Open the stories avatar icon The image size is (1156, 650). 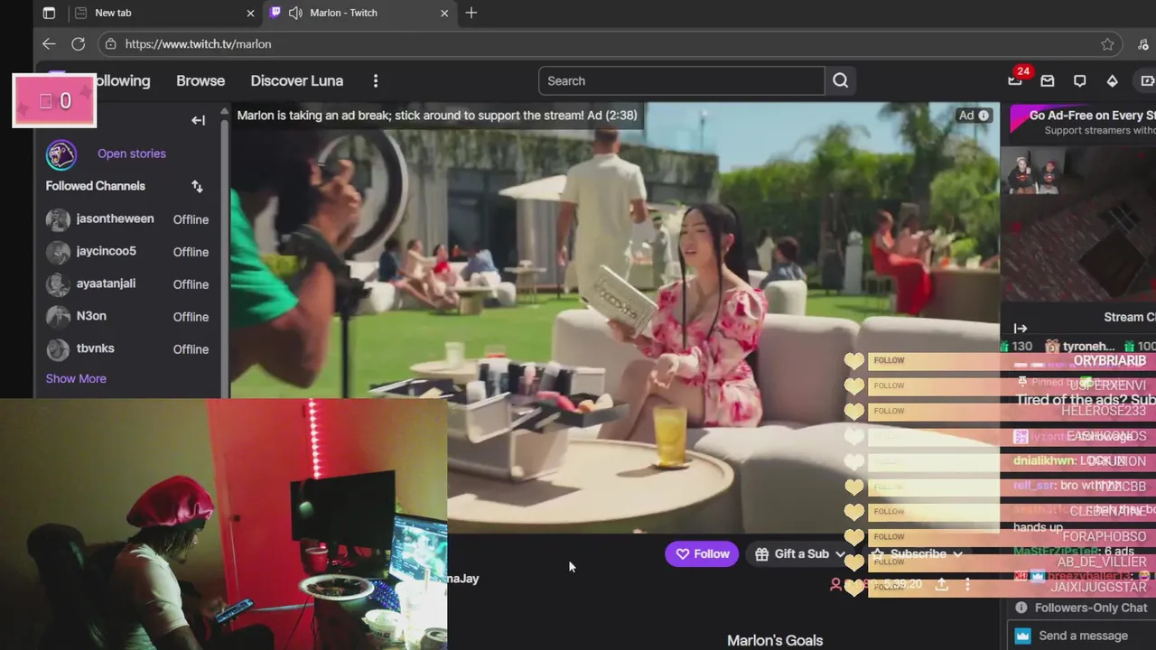pos(61,154)
